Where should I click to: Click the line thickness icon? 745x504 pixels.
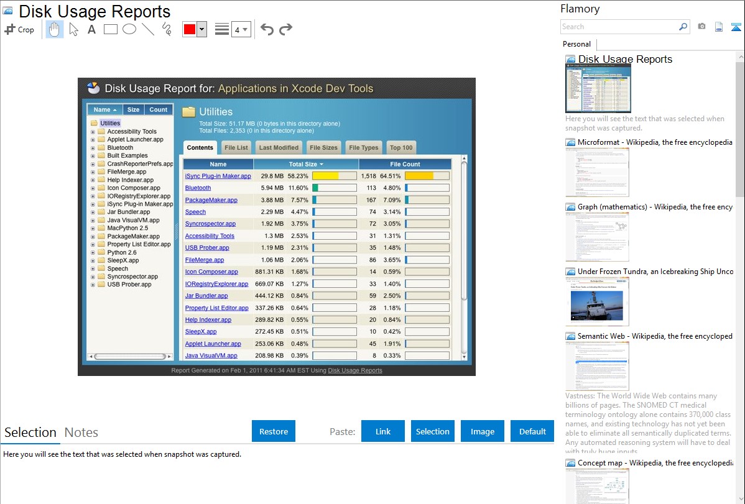[x=222, y=29]
